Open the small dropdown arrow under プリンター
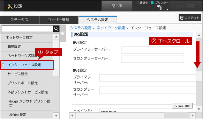Viewport: 203px width, 119px height. (x=167, y=10)
